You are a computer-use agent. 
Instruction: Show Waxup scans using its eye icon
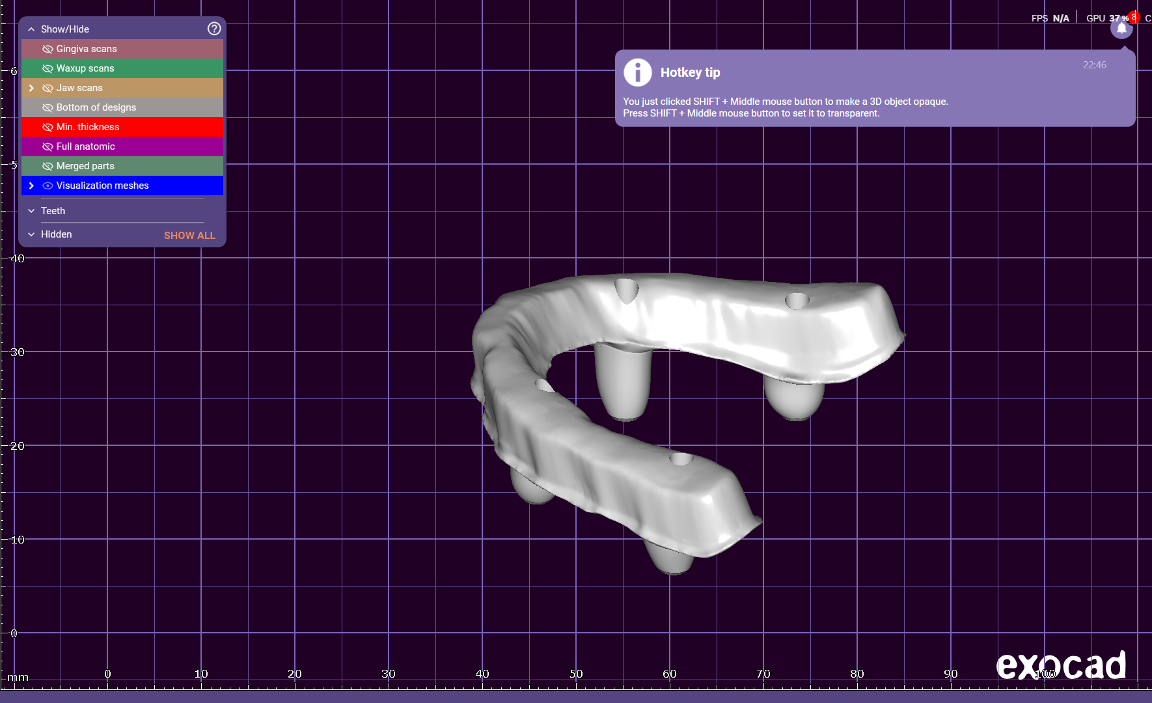48,68
